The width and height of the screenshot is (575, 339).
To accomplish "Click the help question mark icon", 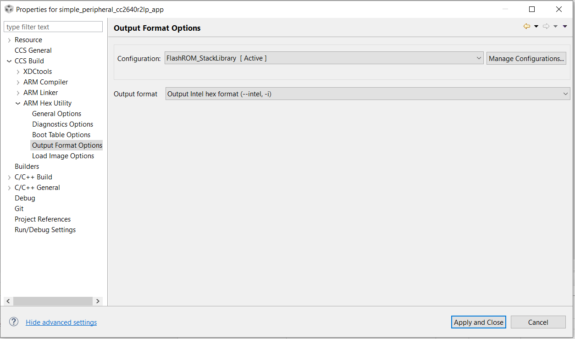I will pos(14,322).
